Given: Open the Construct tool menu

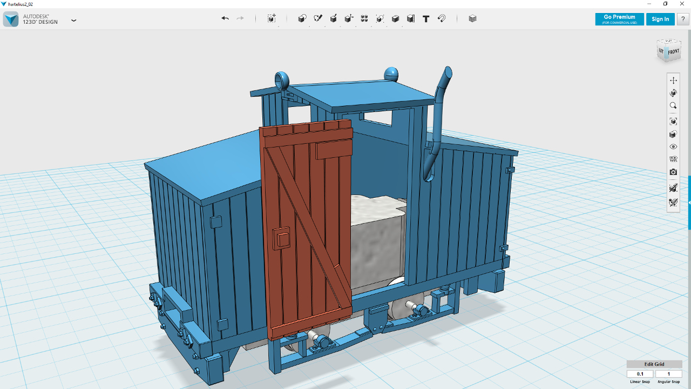Looking at the screenshot, I should [334, 18].
